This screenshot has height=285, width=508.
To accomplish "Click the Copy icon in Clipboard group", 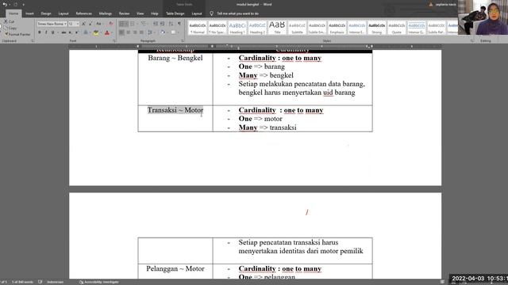I will point(6,28).
